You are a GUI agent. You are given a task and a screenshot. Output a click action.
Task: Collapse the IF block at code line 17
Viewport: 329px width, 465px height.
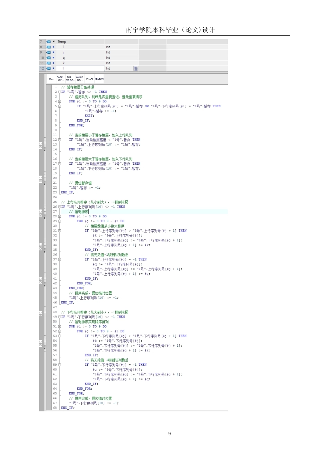tap(59, 164)
